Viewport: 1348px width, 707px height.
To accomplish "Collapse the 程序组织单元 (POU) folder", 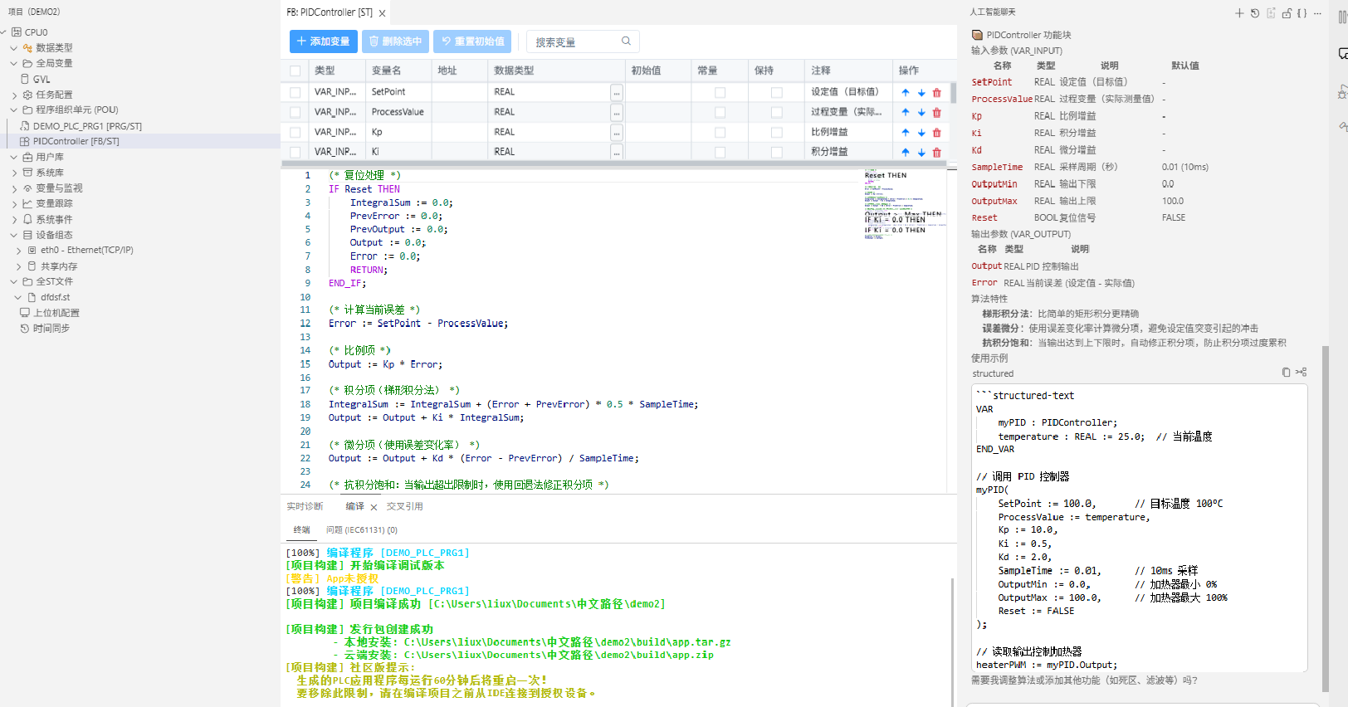I will [14, 110].
